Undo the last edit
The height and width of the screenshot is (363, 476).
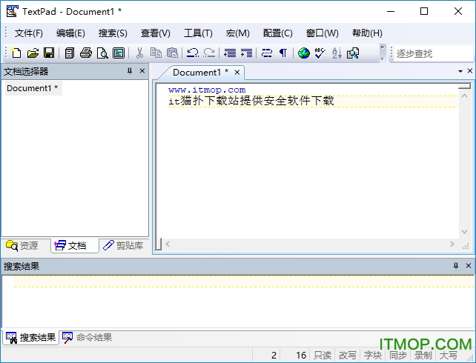coord(193,53)
